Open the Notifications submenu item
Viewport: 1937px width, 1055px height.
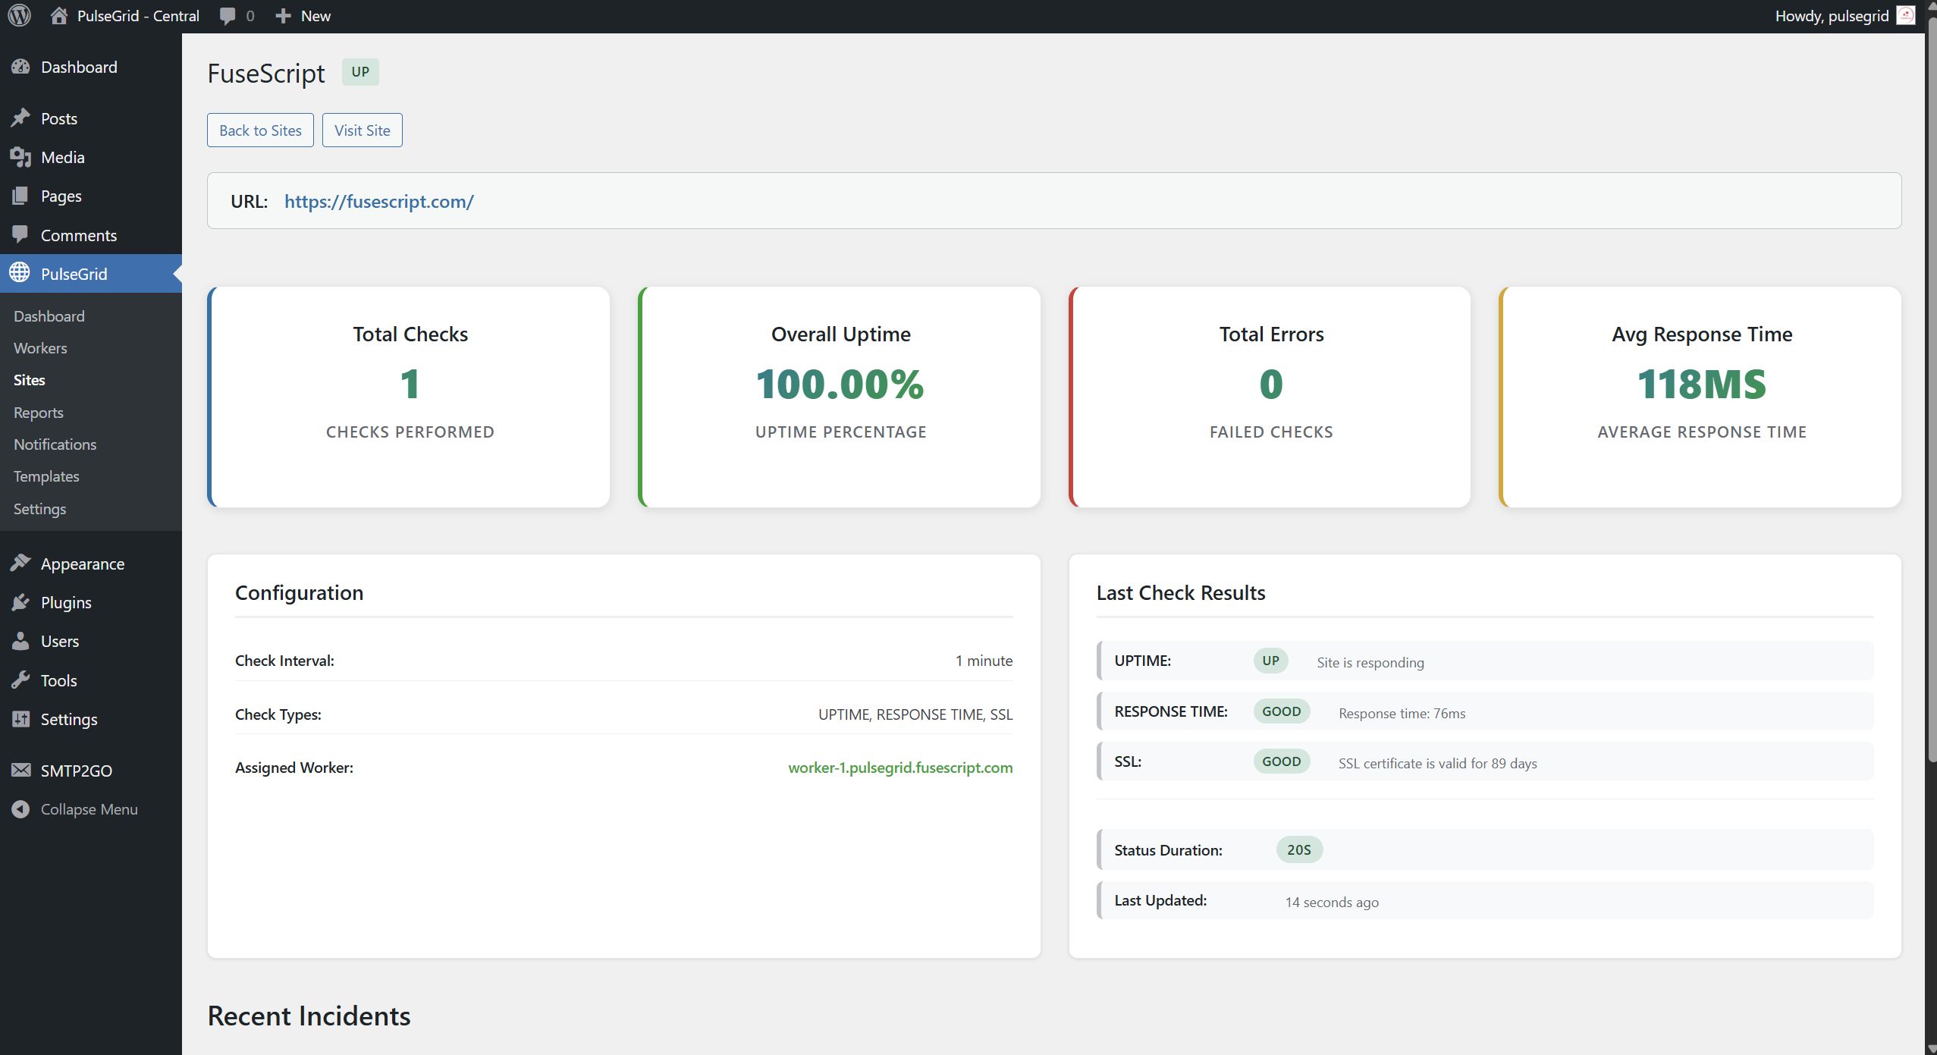[x=55, y=444]
